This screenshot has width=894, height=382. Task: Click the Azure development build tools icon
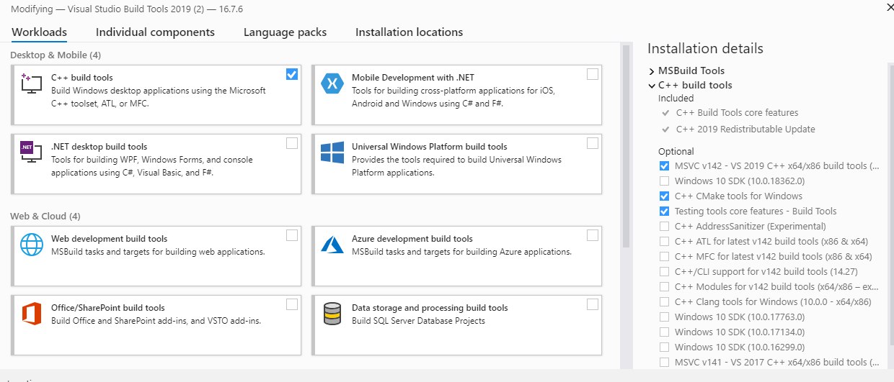click(332, 245)
